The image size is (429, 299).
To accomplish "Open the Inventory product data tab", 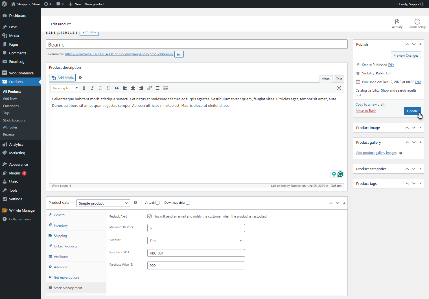I will (61, 225).
